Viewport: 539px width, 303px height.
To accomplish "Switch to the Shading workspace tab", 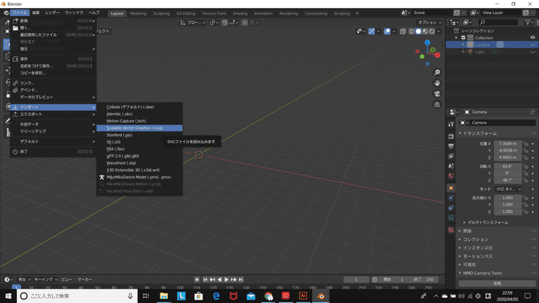I will click(x=240, y=13).
